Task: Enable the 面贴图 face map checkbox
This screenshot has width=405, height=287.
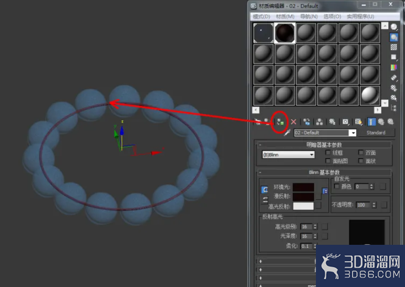Action: (328, 161)
